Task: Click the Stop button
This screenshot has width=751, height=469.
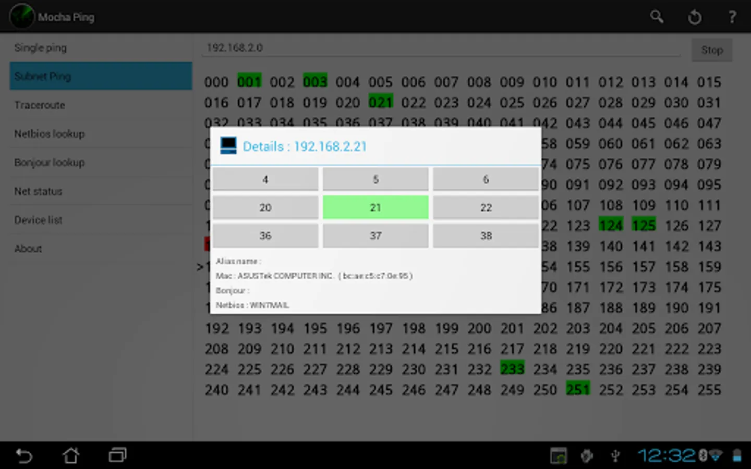Action: click(712, 50)
